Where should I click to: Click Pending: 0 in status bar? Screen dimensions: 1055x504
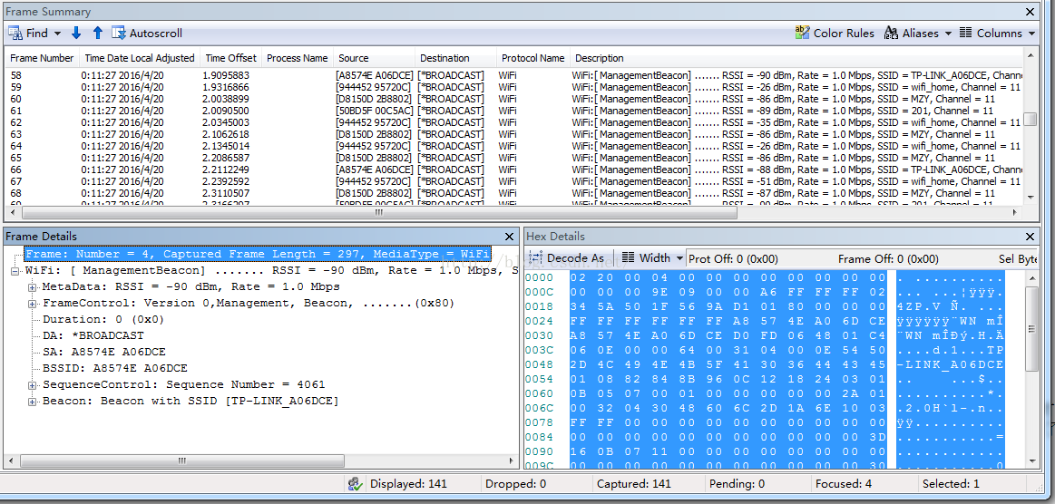737,484
